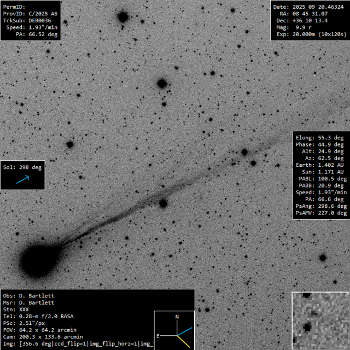Click the blue solar direction arrow
350x350 pixels.
point(22,179)
